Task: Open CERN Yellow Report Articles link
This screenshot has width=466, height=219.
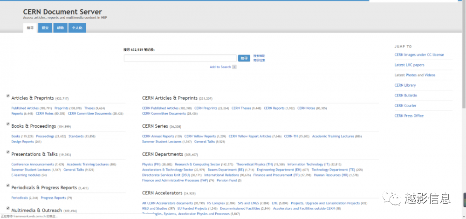Action: click(250, 137)
